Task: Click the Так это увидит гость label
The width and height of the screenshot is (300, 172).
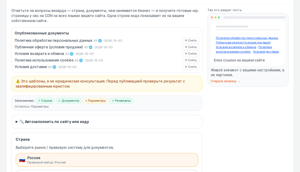Action: pos(224,10)
